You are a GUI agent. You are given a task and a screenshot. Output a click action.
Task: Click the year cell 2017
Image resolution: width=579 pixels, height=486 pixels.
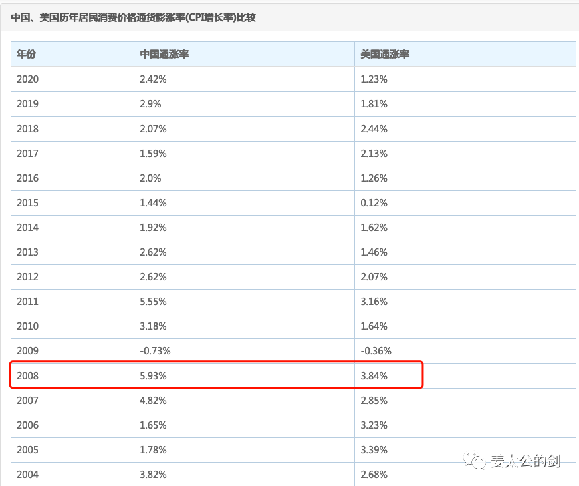27,154
